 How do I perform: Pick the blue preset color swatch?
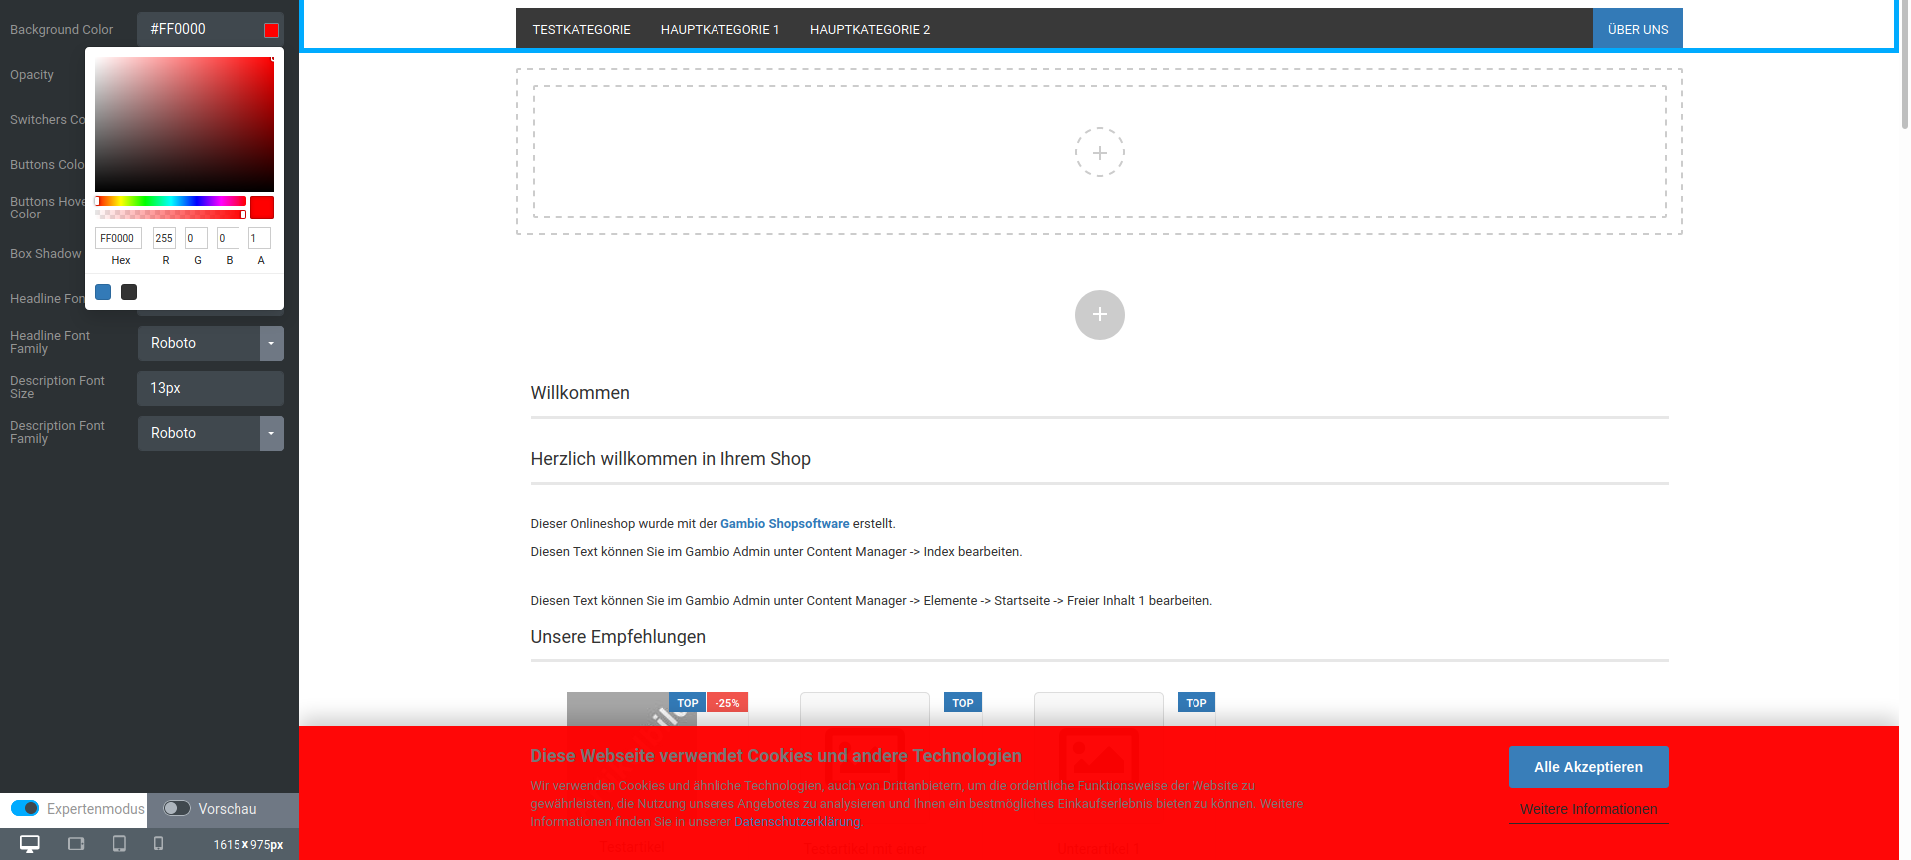pos(103,292)
